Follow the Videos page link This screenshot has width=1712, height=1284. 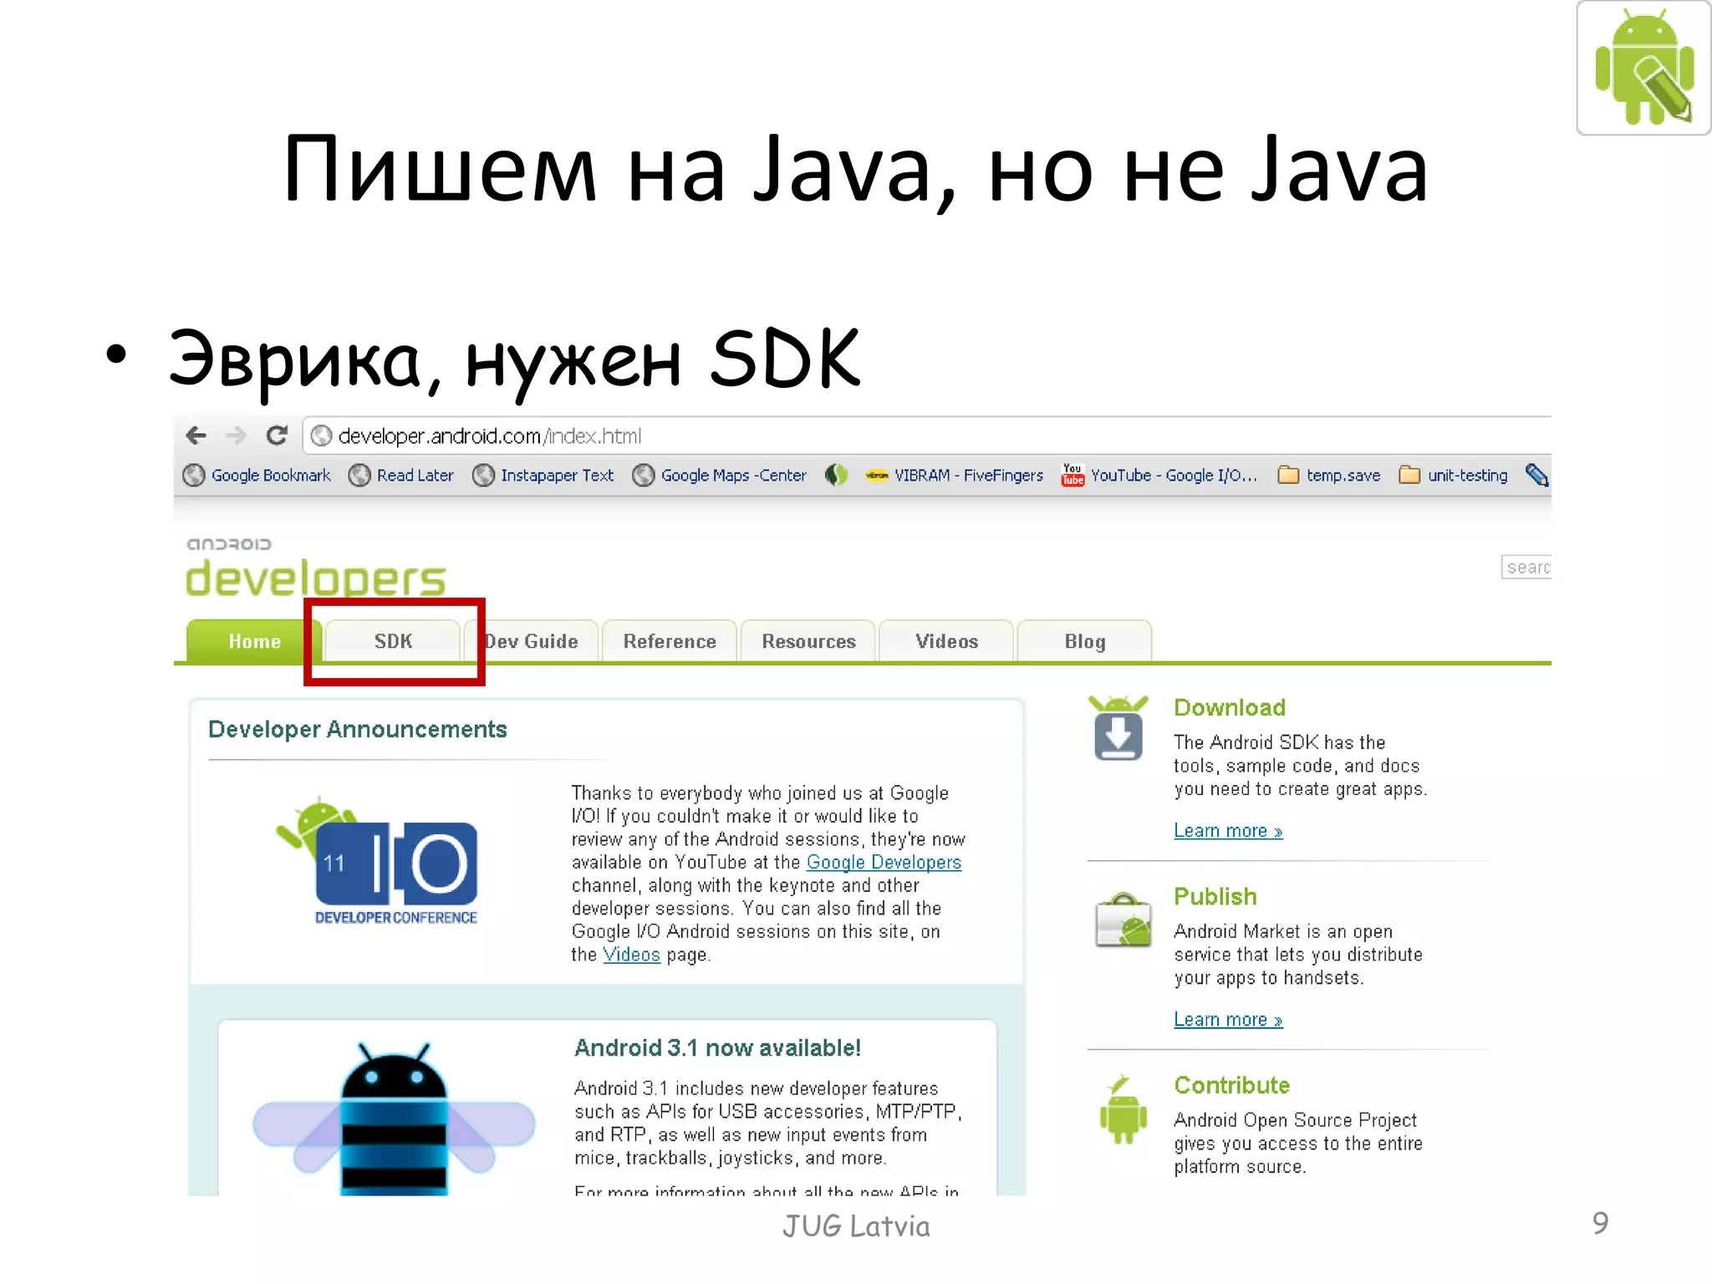(631, 955)
